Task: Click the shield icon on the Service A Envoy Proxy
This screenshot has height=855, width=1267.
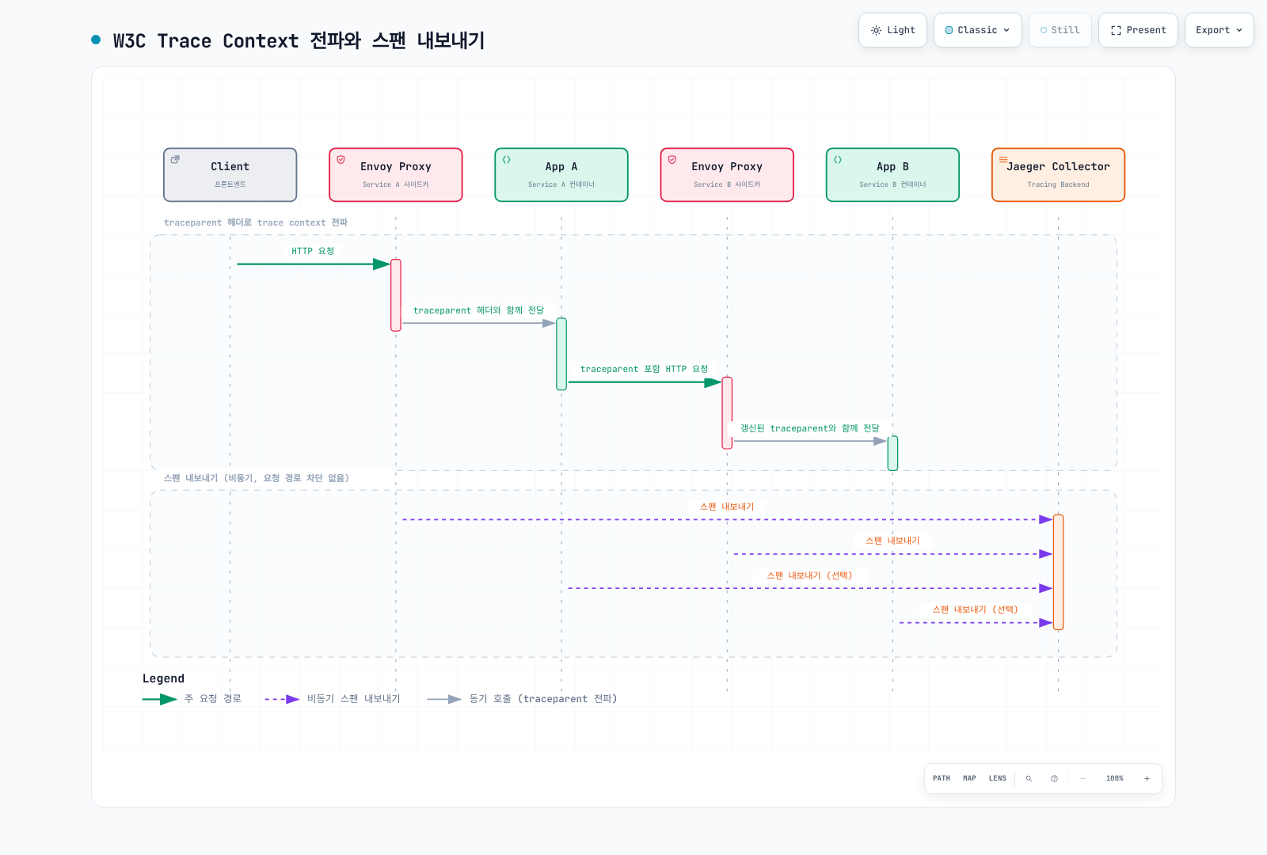Action: pos(341,159)
